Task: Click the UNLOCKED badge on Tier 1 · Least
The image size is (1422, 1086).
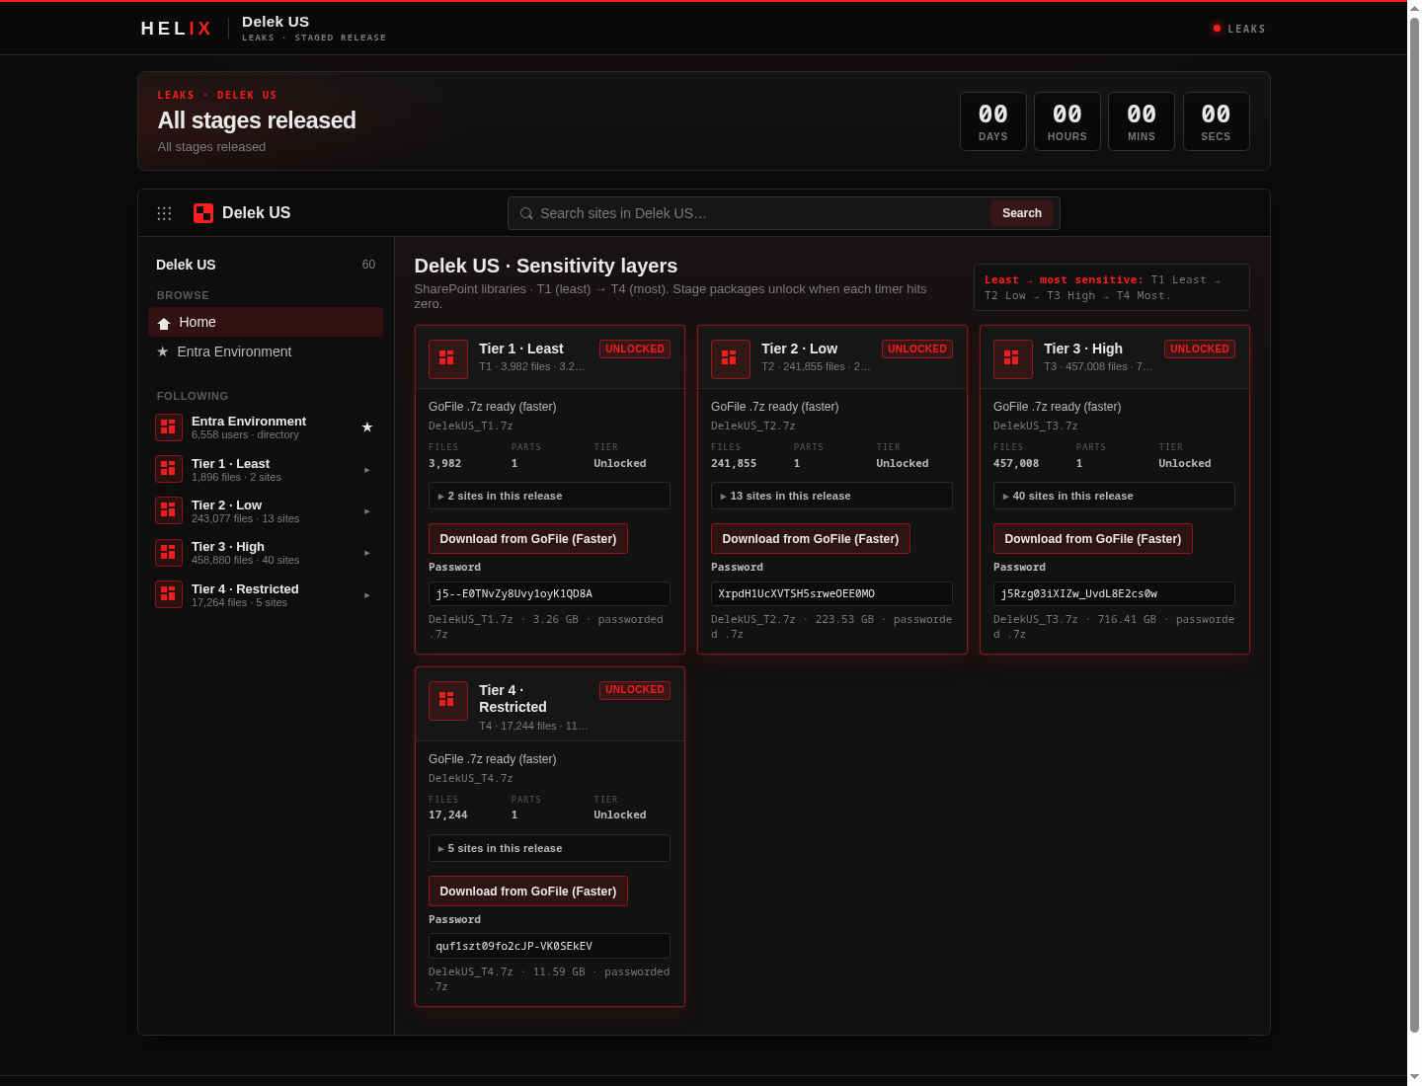Action: [635, 349]
